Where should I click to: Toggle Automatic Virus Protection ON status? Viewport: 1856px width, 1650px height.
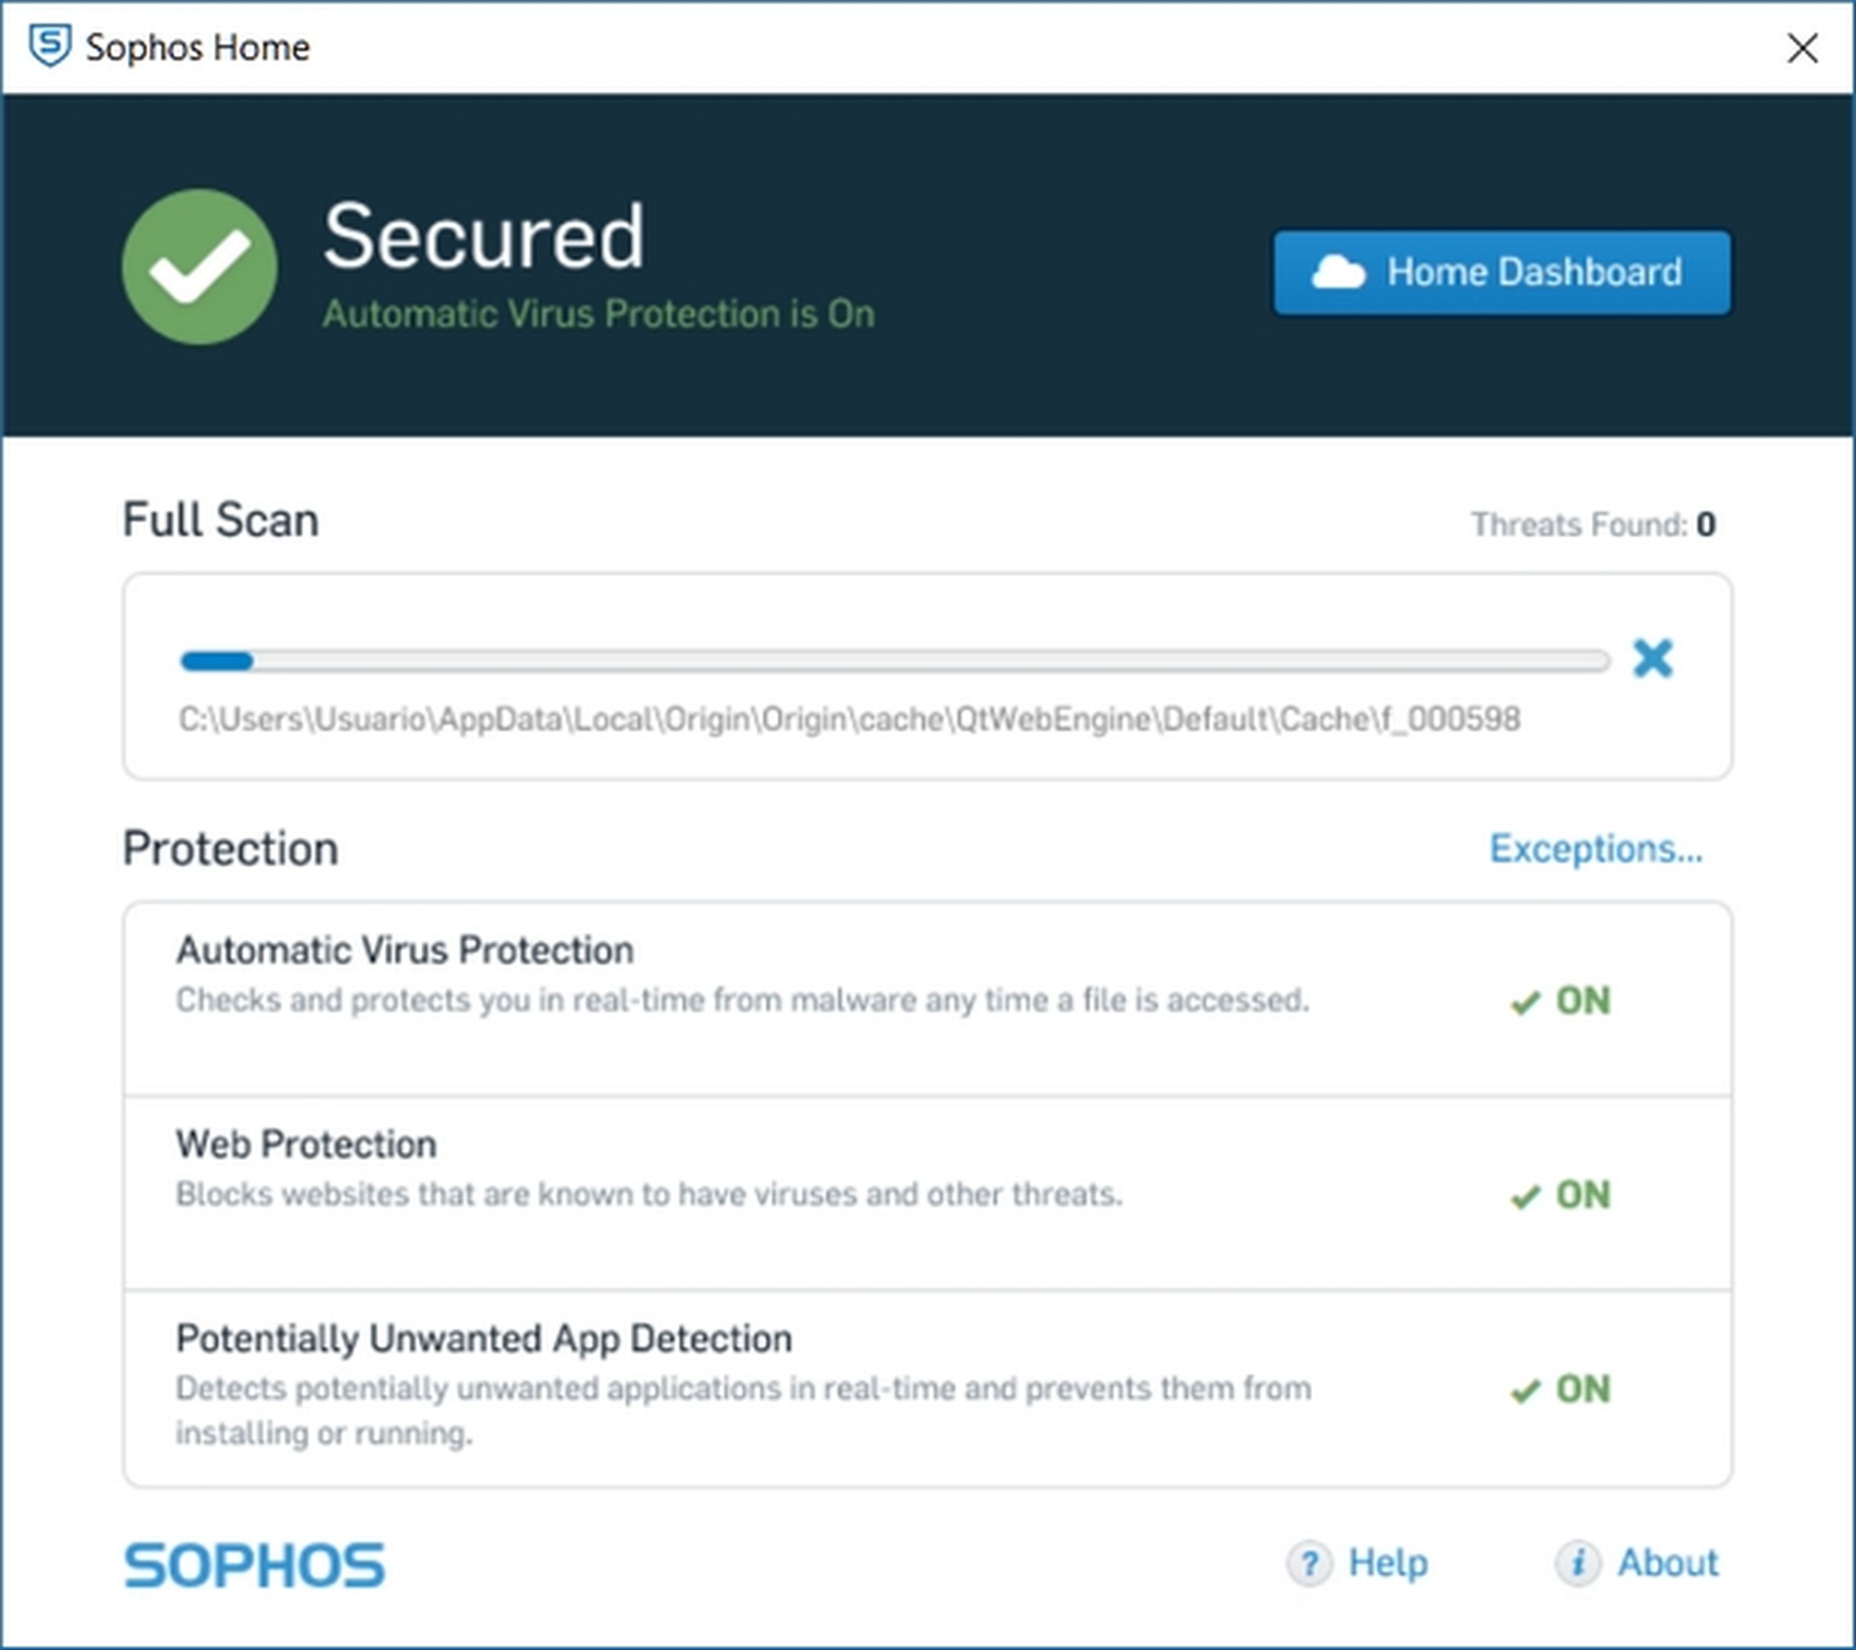click(1562, 1001)
